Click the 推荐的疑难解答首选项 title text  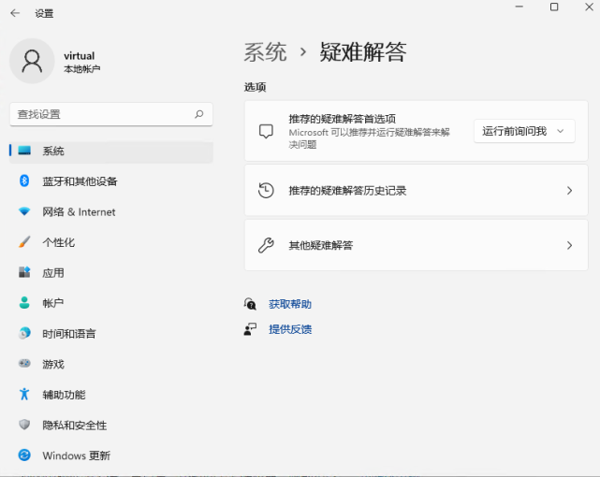[342, 119]
